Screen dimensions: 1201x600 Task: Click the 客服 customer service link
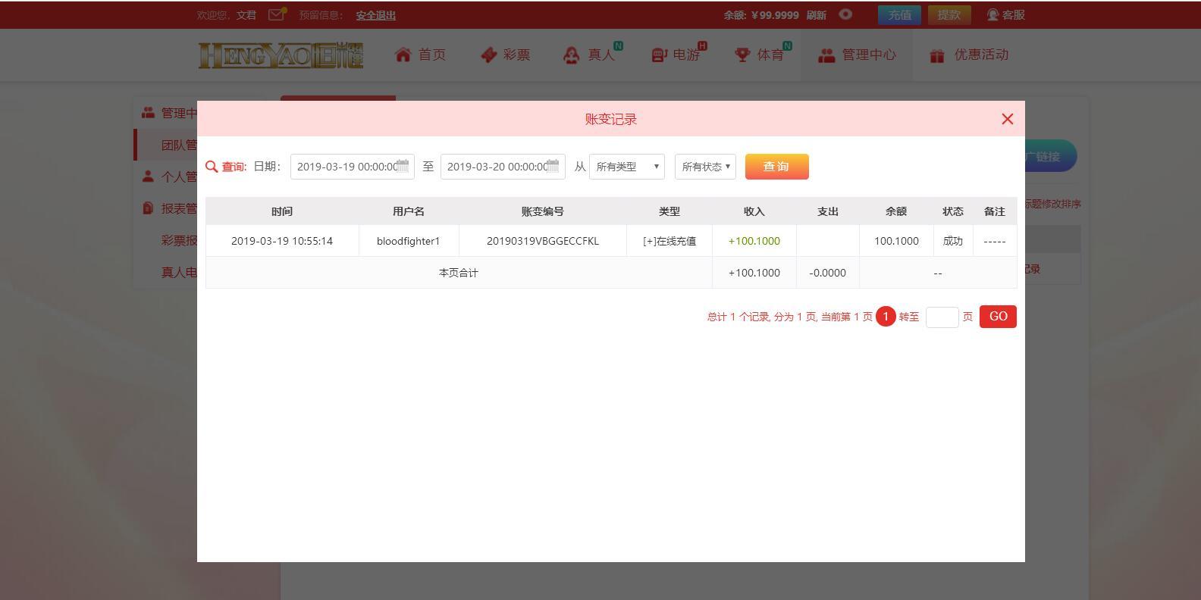point(1013,14)
